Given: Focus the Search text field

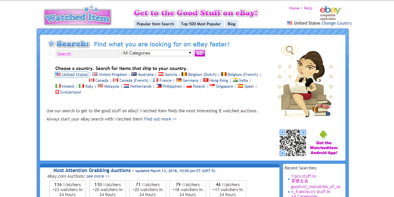Looking at the screenshot, I should [88, 54].
